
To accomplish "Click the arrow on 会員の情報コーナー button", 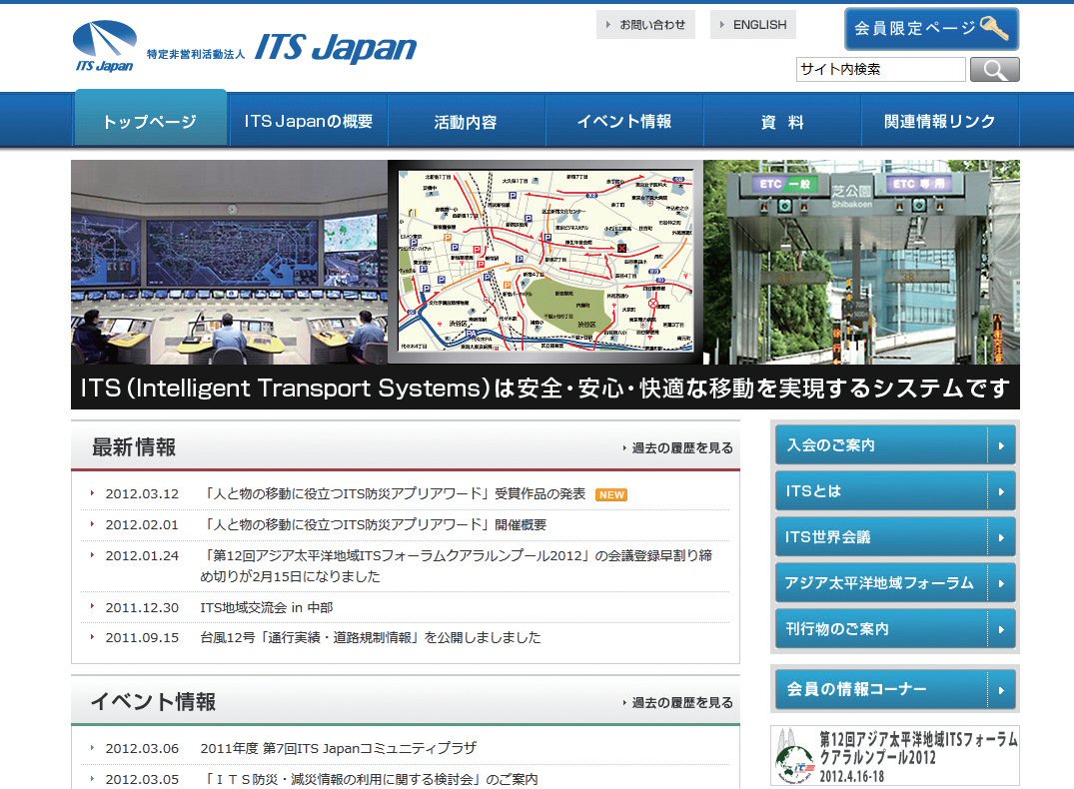I will point(1001,689).
